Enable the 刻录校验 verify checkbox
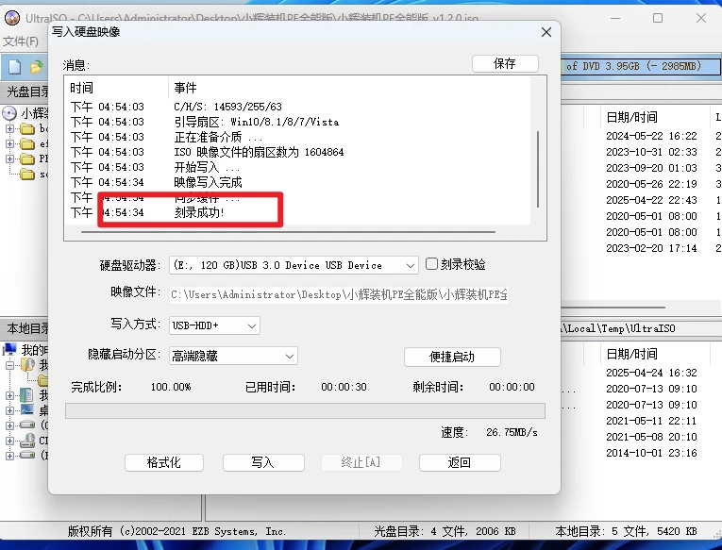This screenshot has height=550, width=722. [x=431, y=264]
